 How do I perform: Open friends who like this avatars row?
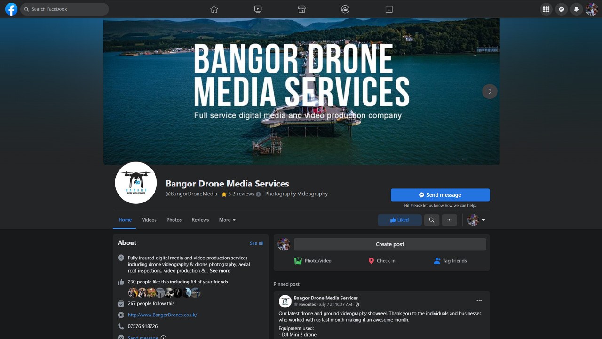(x=164, y=293)
